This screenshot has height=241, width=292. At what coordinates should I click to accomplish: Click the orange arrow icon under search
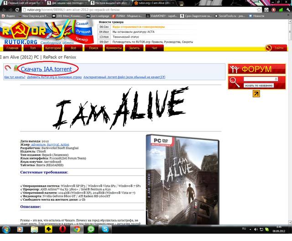click(256, 94)
